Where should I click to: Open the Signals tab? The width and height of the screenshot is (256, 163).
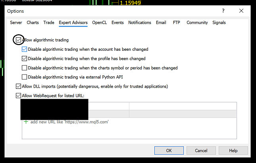point(219,23)
